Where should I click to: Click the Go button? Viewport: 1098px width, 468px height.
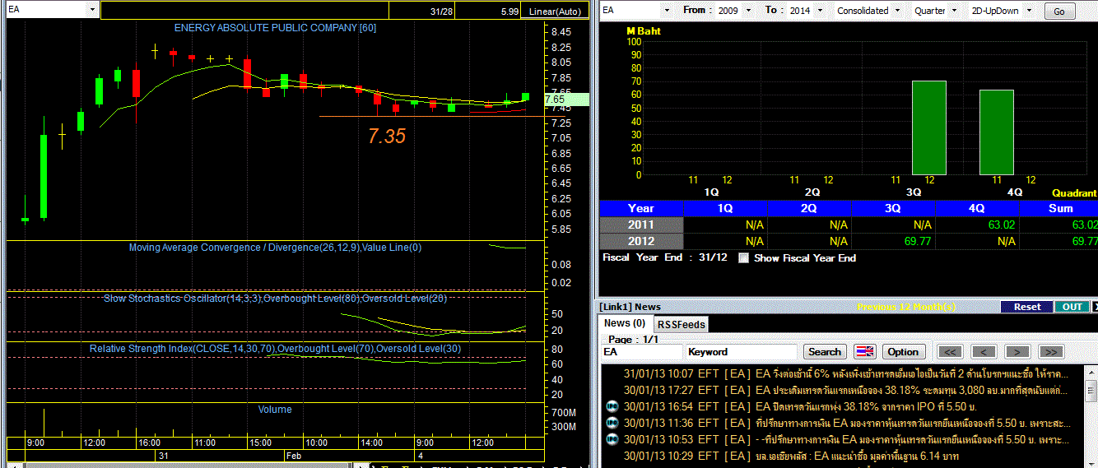tap(1059, 12)
